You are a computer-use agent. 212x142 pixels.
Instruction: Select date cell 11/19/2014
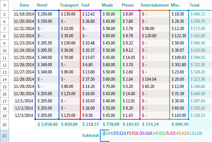click(24, 14)
